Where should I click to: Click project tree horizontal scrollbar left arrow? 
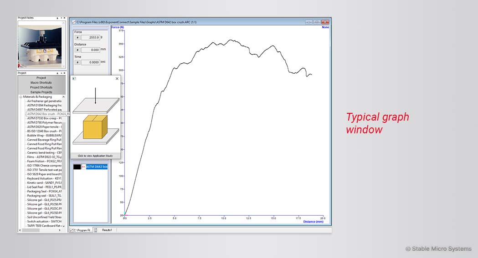click(x=20, y=230)
